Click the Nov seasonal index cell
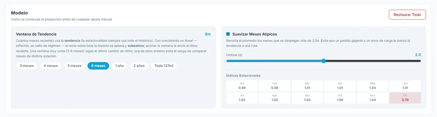The height and width of the screenshot is (117, 437). click(373, 98)
